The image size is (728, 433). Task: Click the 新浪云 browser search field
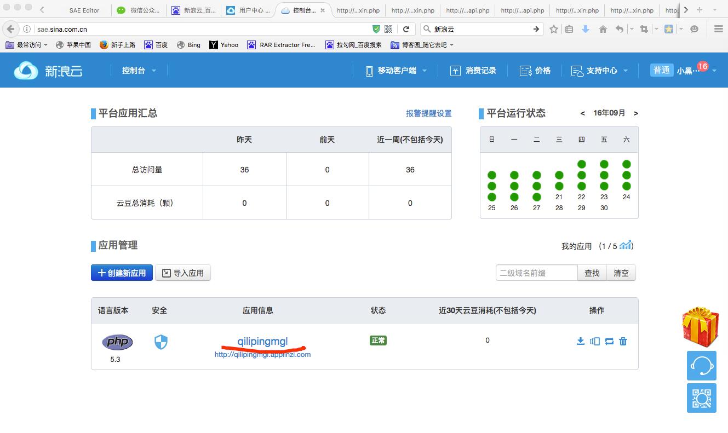point(482,29)
